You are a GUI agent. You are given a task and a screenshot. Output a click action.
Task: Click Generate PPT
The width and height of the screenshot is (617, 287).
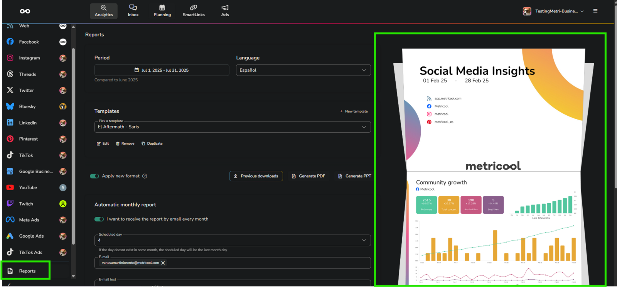pos(355,176)
